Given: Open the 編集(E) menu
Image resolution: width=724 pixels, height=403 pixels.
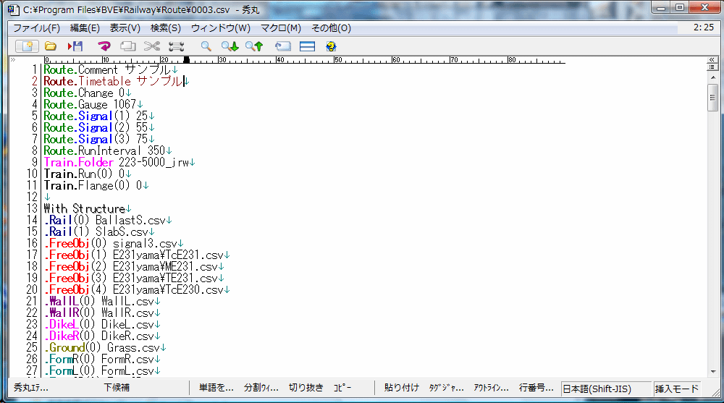Looking at the screenshot, I should point(85,28).
